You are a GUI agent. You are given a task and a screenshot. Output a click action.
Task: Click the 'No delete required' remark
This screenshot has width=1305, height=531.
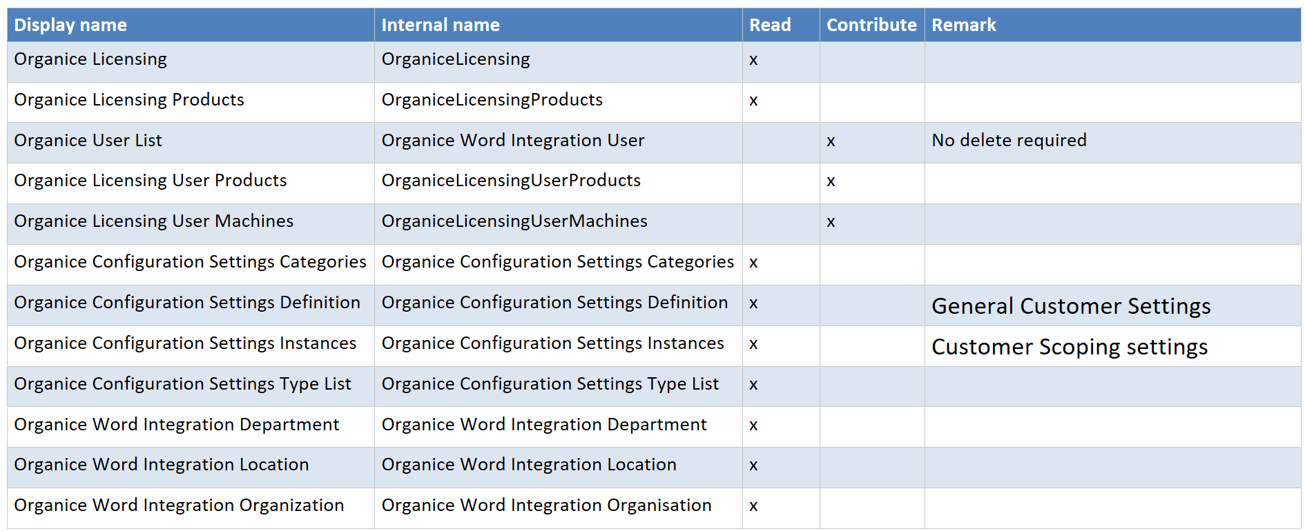(1009, 141)
